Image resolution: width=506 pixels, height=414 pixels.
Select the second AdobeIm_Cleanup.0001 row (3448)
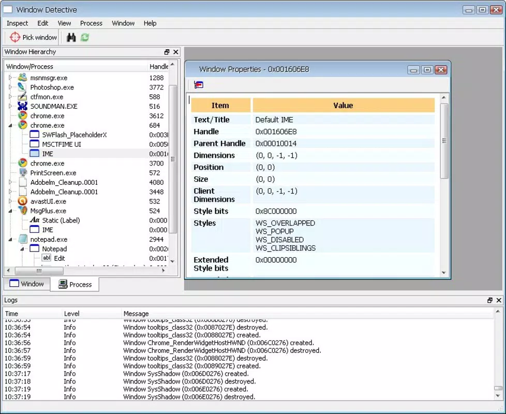click(x=87, y=191)
